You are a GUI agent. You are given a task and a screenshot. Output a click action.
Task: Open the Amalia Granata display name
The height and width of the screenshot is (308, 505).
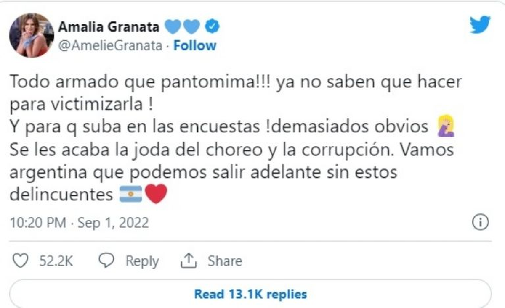pyautogui.click(x=109, y=27)
